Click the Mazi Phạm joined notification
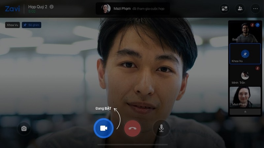Image resolution: width=264 pixels, height=148 pixels. tap(133, 9)
